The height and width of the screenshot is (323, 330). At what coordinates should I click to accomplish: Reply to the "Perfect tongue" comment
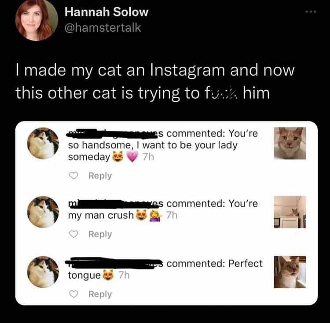coord(100,294)
